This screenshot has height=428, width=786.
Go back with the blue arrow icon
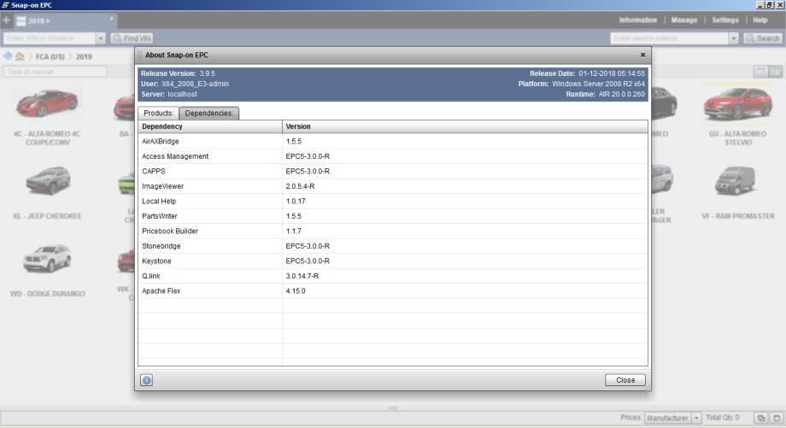pos(8,56)
